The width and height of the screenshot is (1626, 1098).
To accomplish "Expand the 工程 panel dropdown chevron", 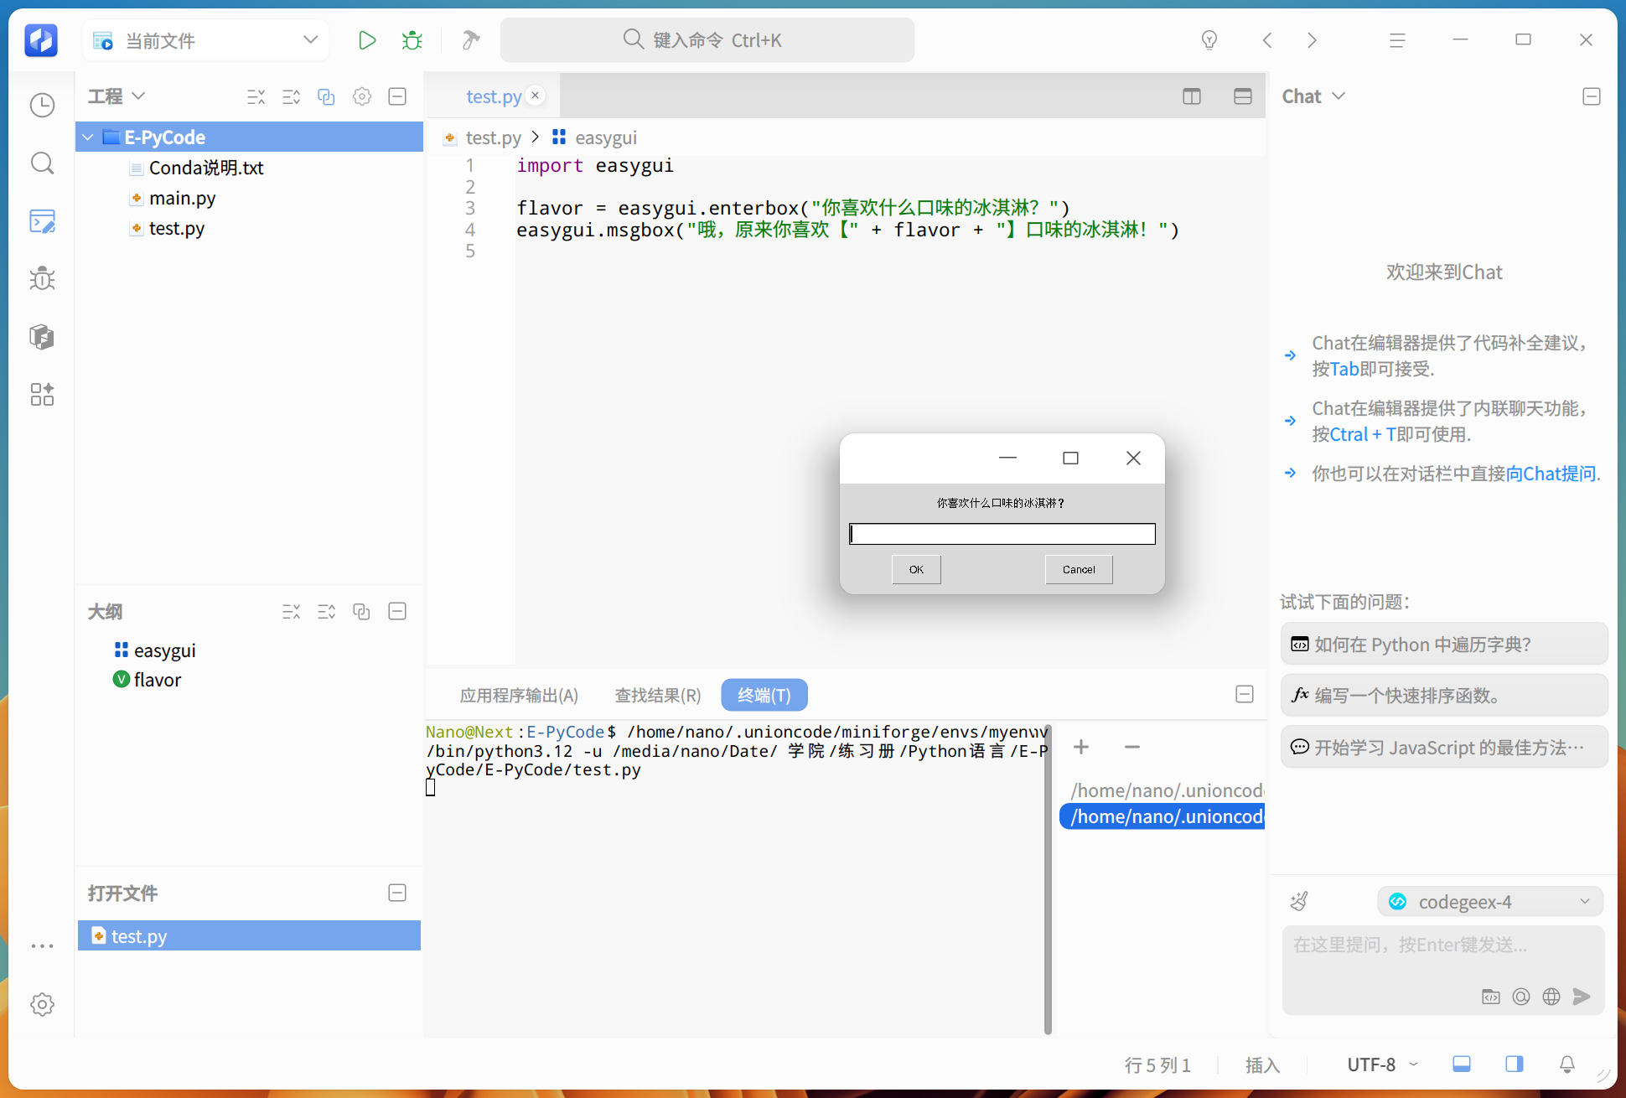I will tap(139, 96).
